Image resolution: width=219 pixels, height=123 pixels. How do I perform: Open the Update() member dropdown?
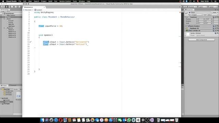[x=38, y=10]
